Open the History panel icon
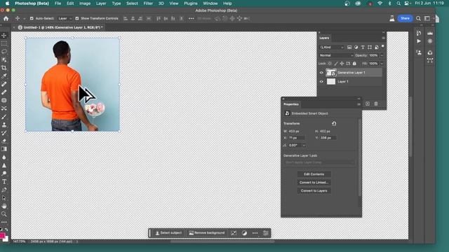The width and height of the screenshot is (449, 252). tap(419, 33)
